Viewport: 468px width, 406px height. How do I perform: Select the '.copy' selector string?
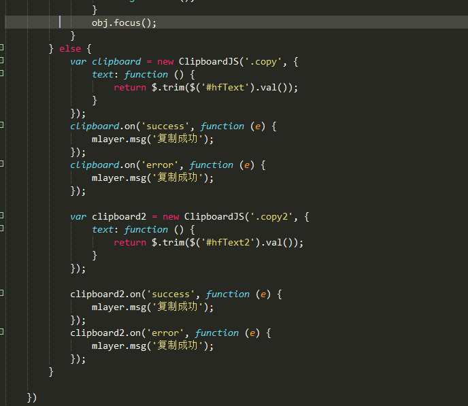click(x=263, y=62)
